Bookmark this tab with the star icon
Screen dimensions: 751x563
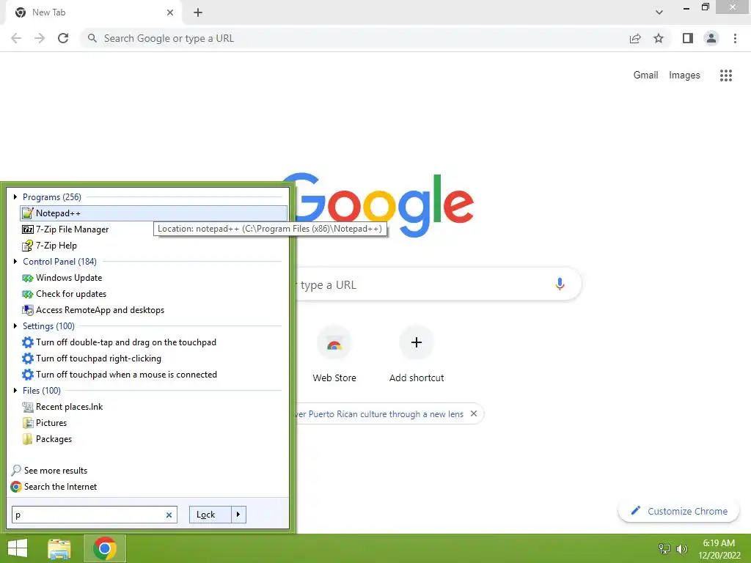coord(659,38)
